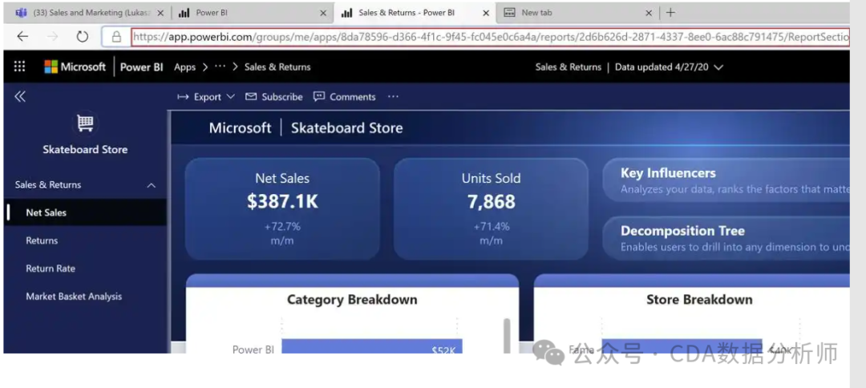Open the Key Influencers button
The height and width of the screenshot is (388, 866).
pos(726,180)
